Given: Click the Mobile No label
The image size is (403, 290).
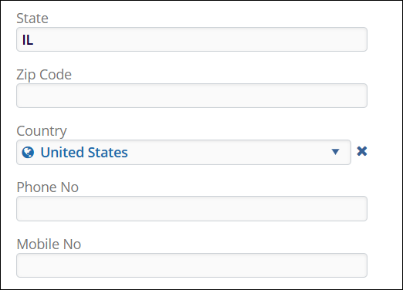Looking at the screenshot, I should tap(49, 244).
